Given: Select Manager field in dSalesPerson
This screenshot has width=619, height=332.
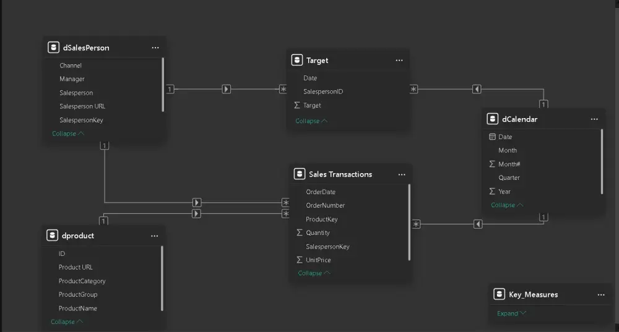Looking at the screenshot, I should pyautogui.click(x=72, y=79).
